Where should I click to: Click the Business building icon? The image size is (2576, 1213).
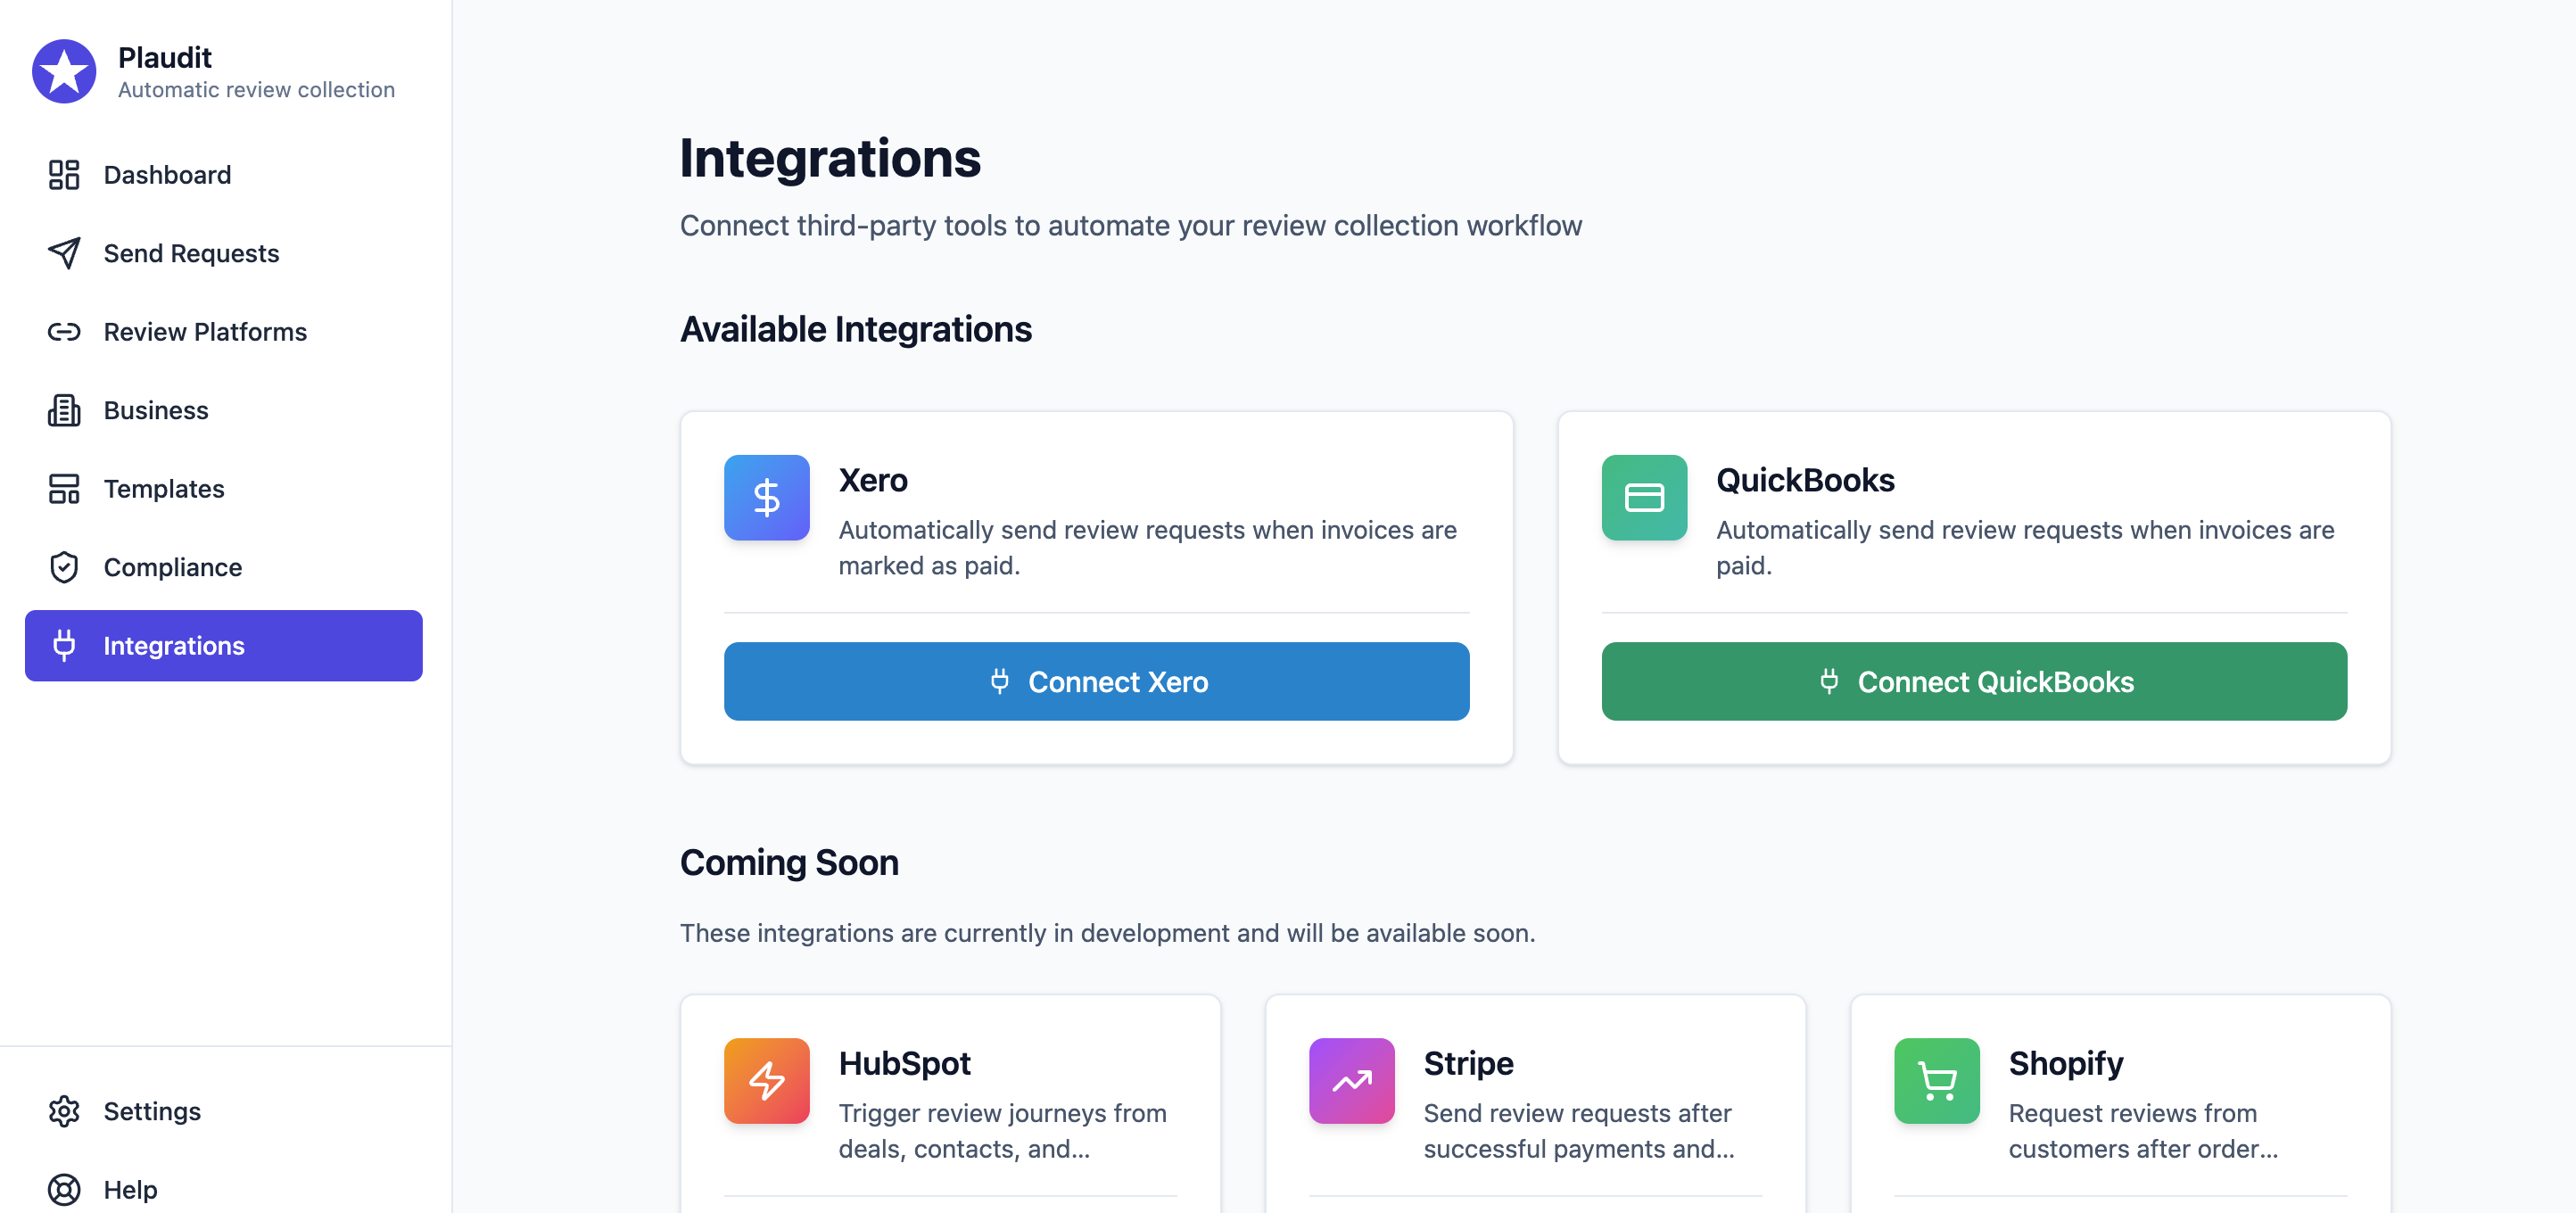click(x=64, y=410)
